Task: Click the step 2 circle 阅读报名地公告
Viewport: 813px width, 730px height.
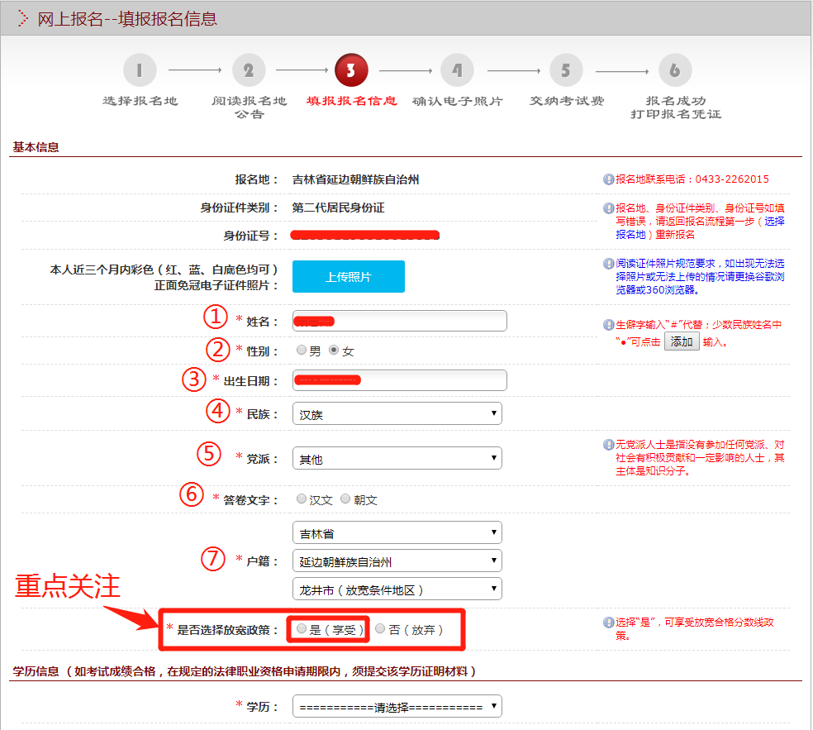Action: 249,70
